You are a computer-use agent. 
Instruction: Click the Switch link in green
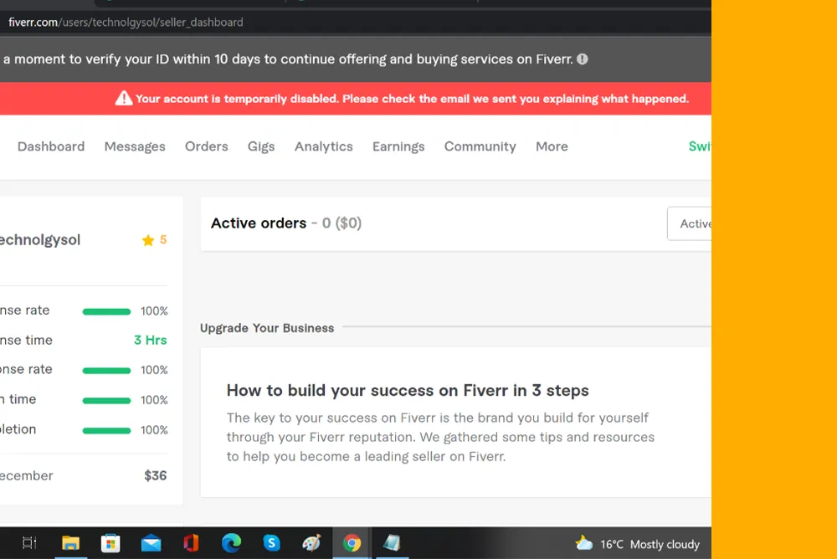[x=699, y=146]
